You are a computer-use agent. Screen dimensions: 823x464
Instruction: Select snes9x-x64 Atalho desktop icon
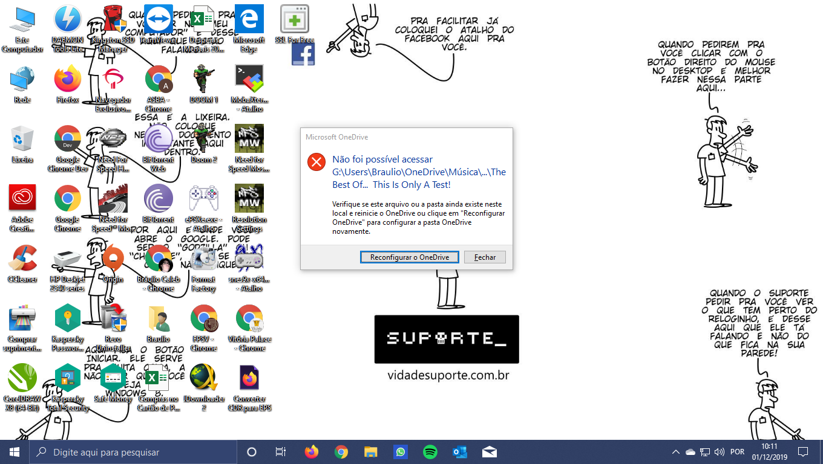pos(249,269)
